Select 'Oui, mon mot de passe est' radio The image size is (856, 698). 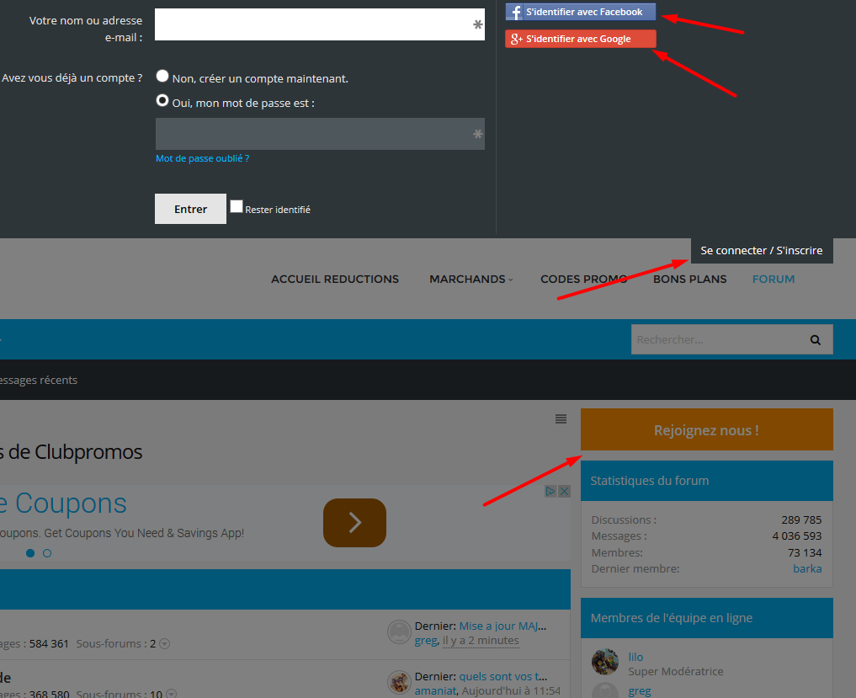coord(162,101)
